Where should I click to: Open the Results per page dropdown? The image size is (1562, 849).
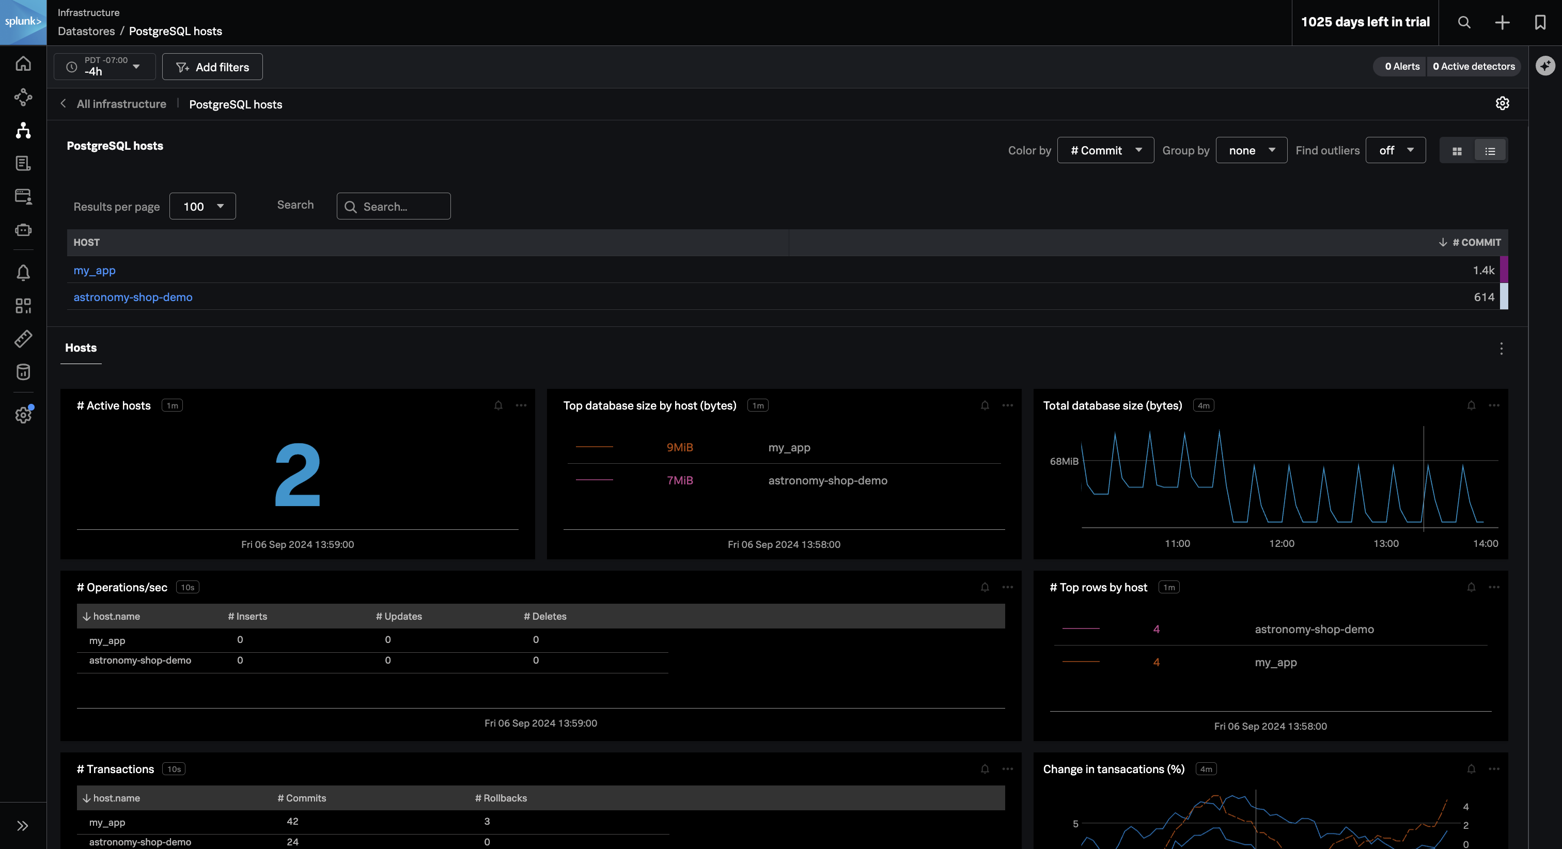pos(202,207)
